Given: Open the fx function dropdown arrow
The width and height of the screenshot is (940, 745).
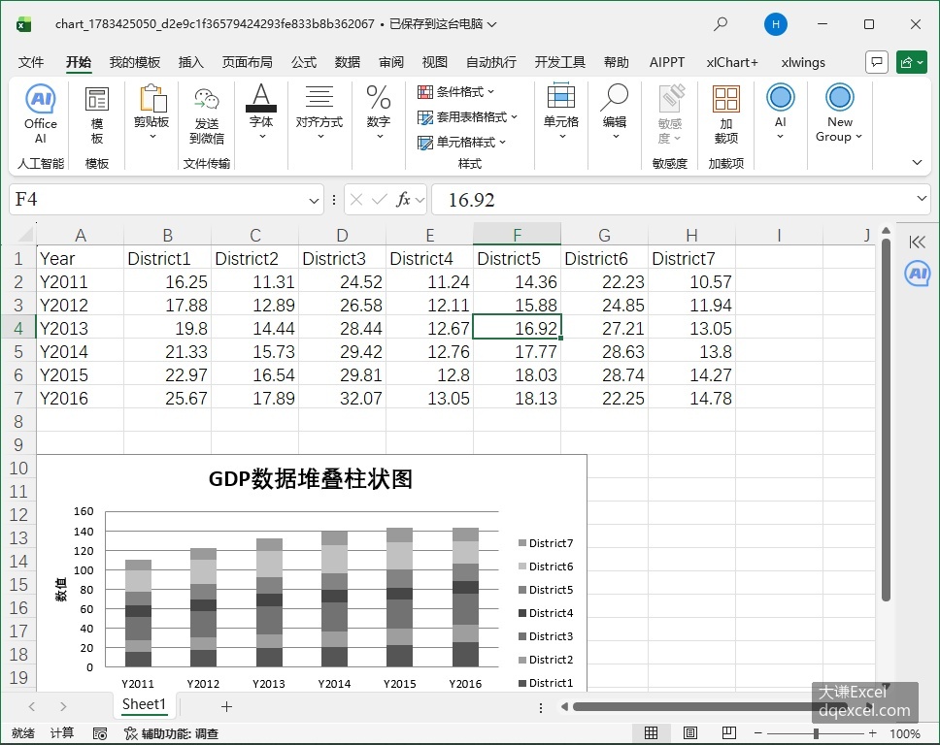Looking at the screenshot, I should pos(420,200).
